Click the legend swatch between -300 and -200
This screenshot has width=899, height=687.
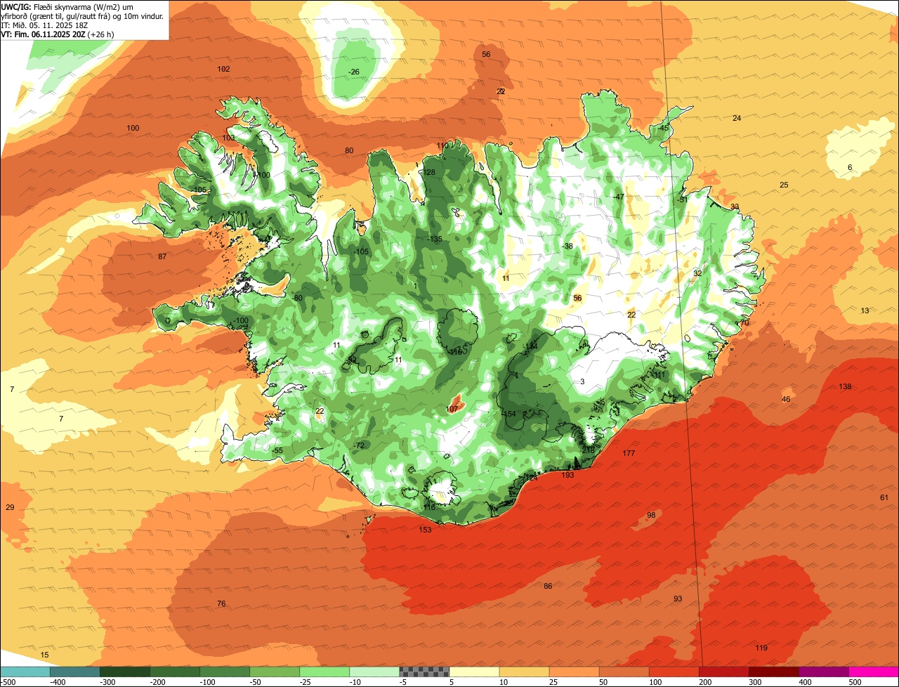pos(125,672)
